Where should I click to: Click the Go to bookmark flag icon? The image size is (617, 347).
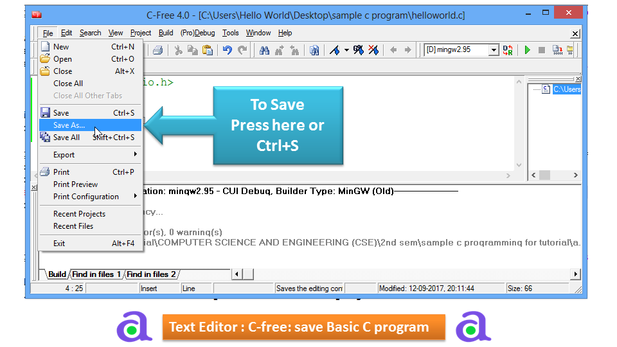click(359, 50)
